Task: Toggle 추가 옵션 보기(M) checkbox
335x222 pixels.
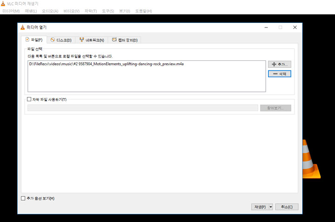Action: 23,198
